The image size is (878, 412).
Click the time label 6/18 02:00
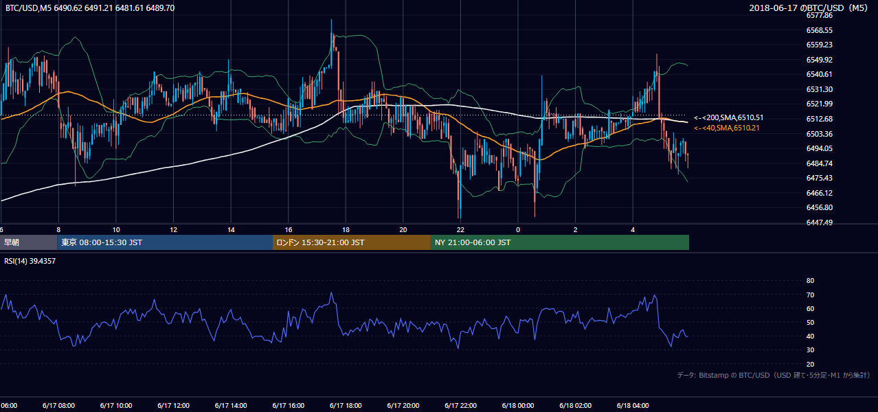pos(575,406)
